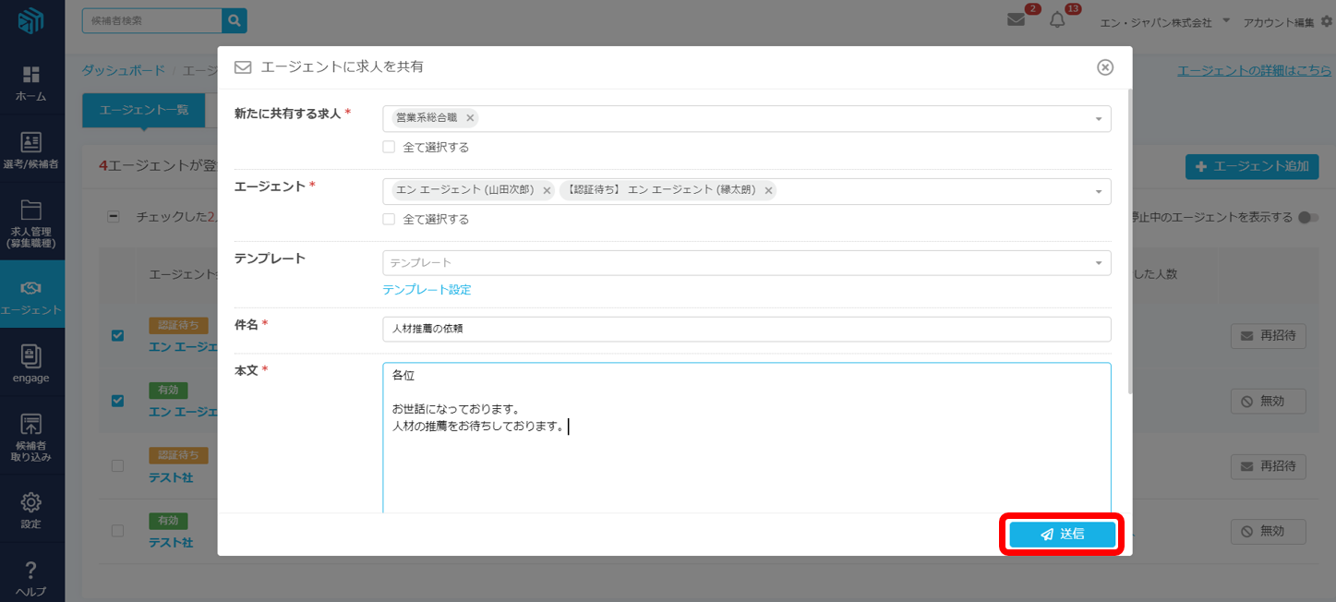Open the テンプレート設定 link
The width and height of the screenshot is (1336, 602).
tap(427, 290)
